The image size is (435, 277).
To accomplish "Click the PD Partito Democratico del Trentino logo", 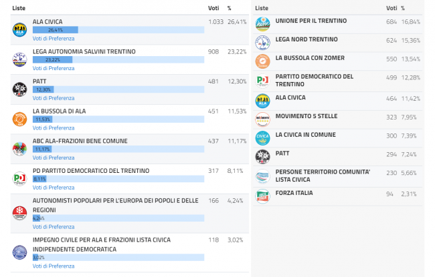I will point(19,178).
